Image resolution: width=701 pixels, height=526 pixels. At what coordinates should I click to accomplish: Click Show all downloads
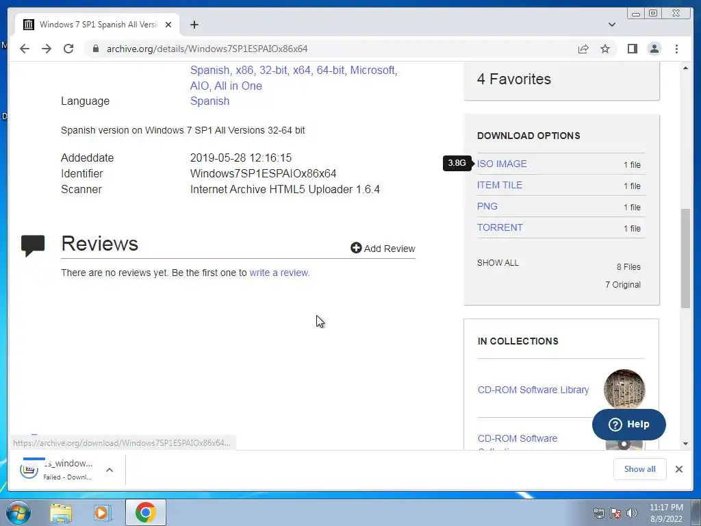point(640,468)
